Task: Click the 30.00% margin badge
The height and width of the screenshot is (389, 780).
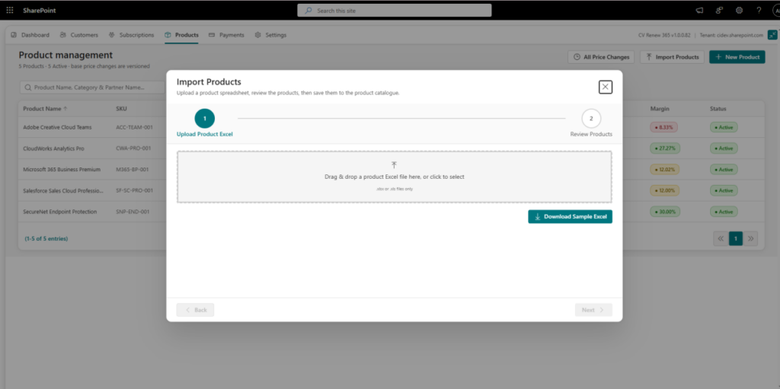Action: pyautogui.click(x=665, y=212)
